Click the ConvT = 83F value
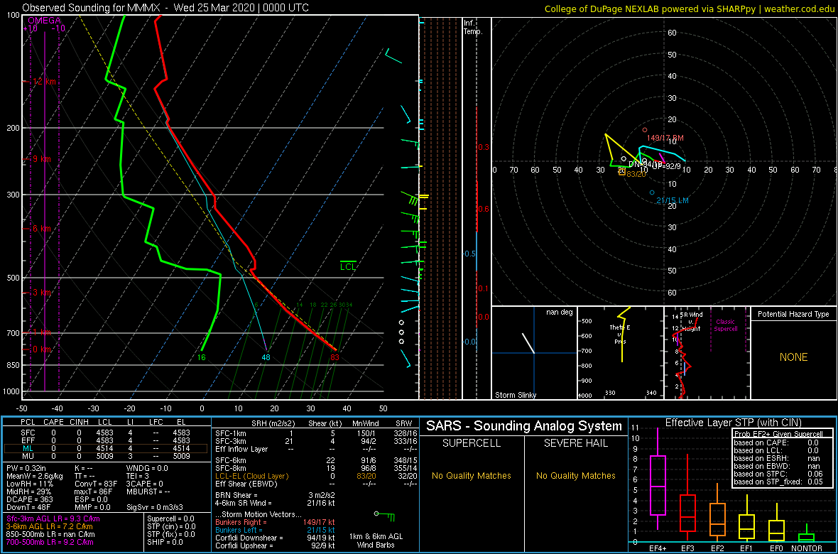Image resolution: width=838 pixels, height=554 pixels. coord(97,485)
